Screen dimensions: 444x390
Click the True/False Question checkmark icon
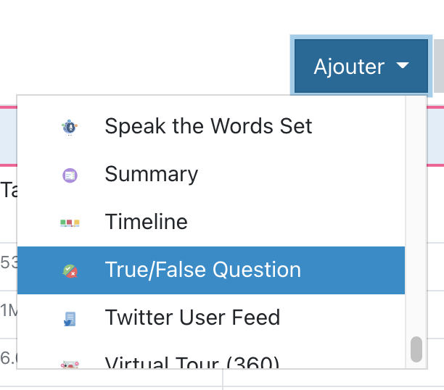tap(70, 270)
